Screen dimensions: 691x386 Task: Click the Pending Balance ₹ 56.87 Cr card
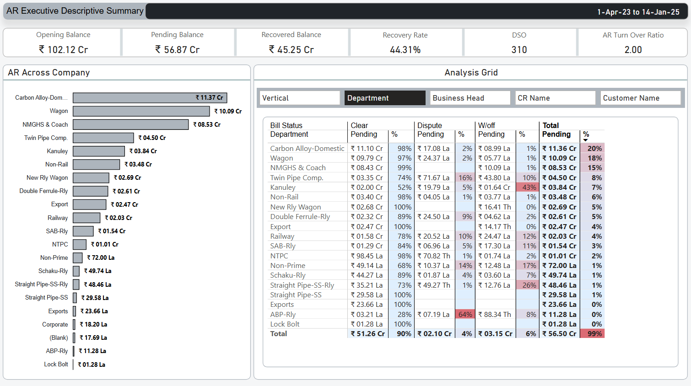point(178,43)
